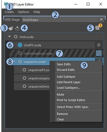Click the Load Layer import icon
Image resolution: width=107 pixels, height=132 pixels.
pos(17,28)
